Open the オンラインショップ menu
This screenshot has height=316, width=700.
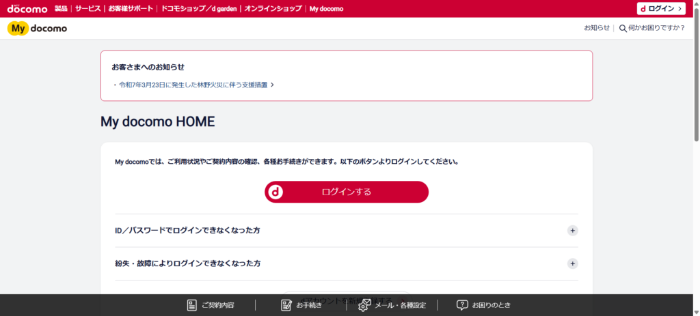273,8
